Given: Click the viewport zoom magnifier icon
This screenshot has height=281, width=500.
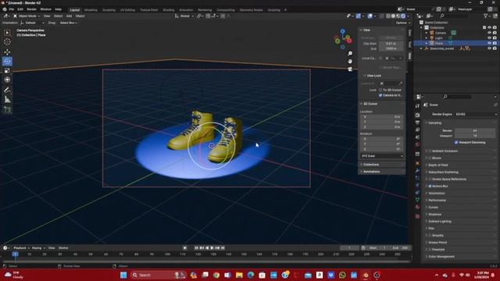Looking at the screenshot, I should pyautogui.click(x=350, y=54).
